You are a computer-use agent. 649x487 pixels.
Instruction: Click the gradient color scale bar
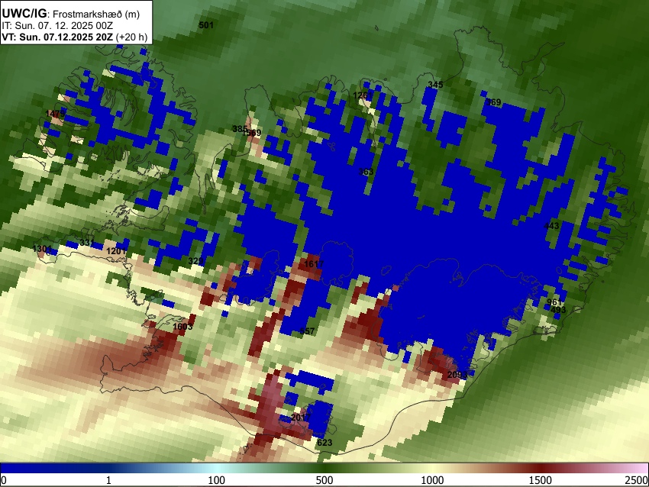[x=324, y=468]
